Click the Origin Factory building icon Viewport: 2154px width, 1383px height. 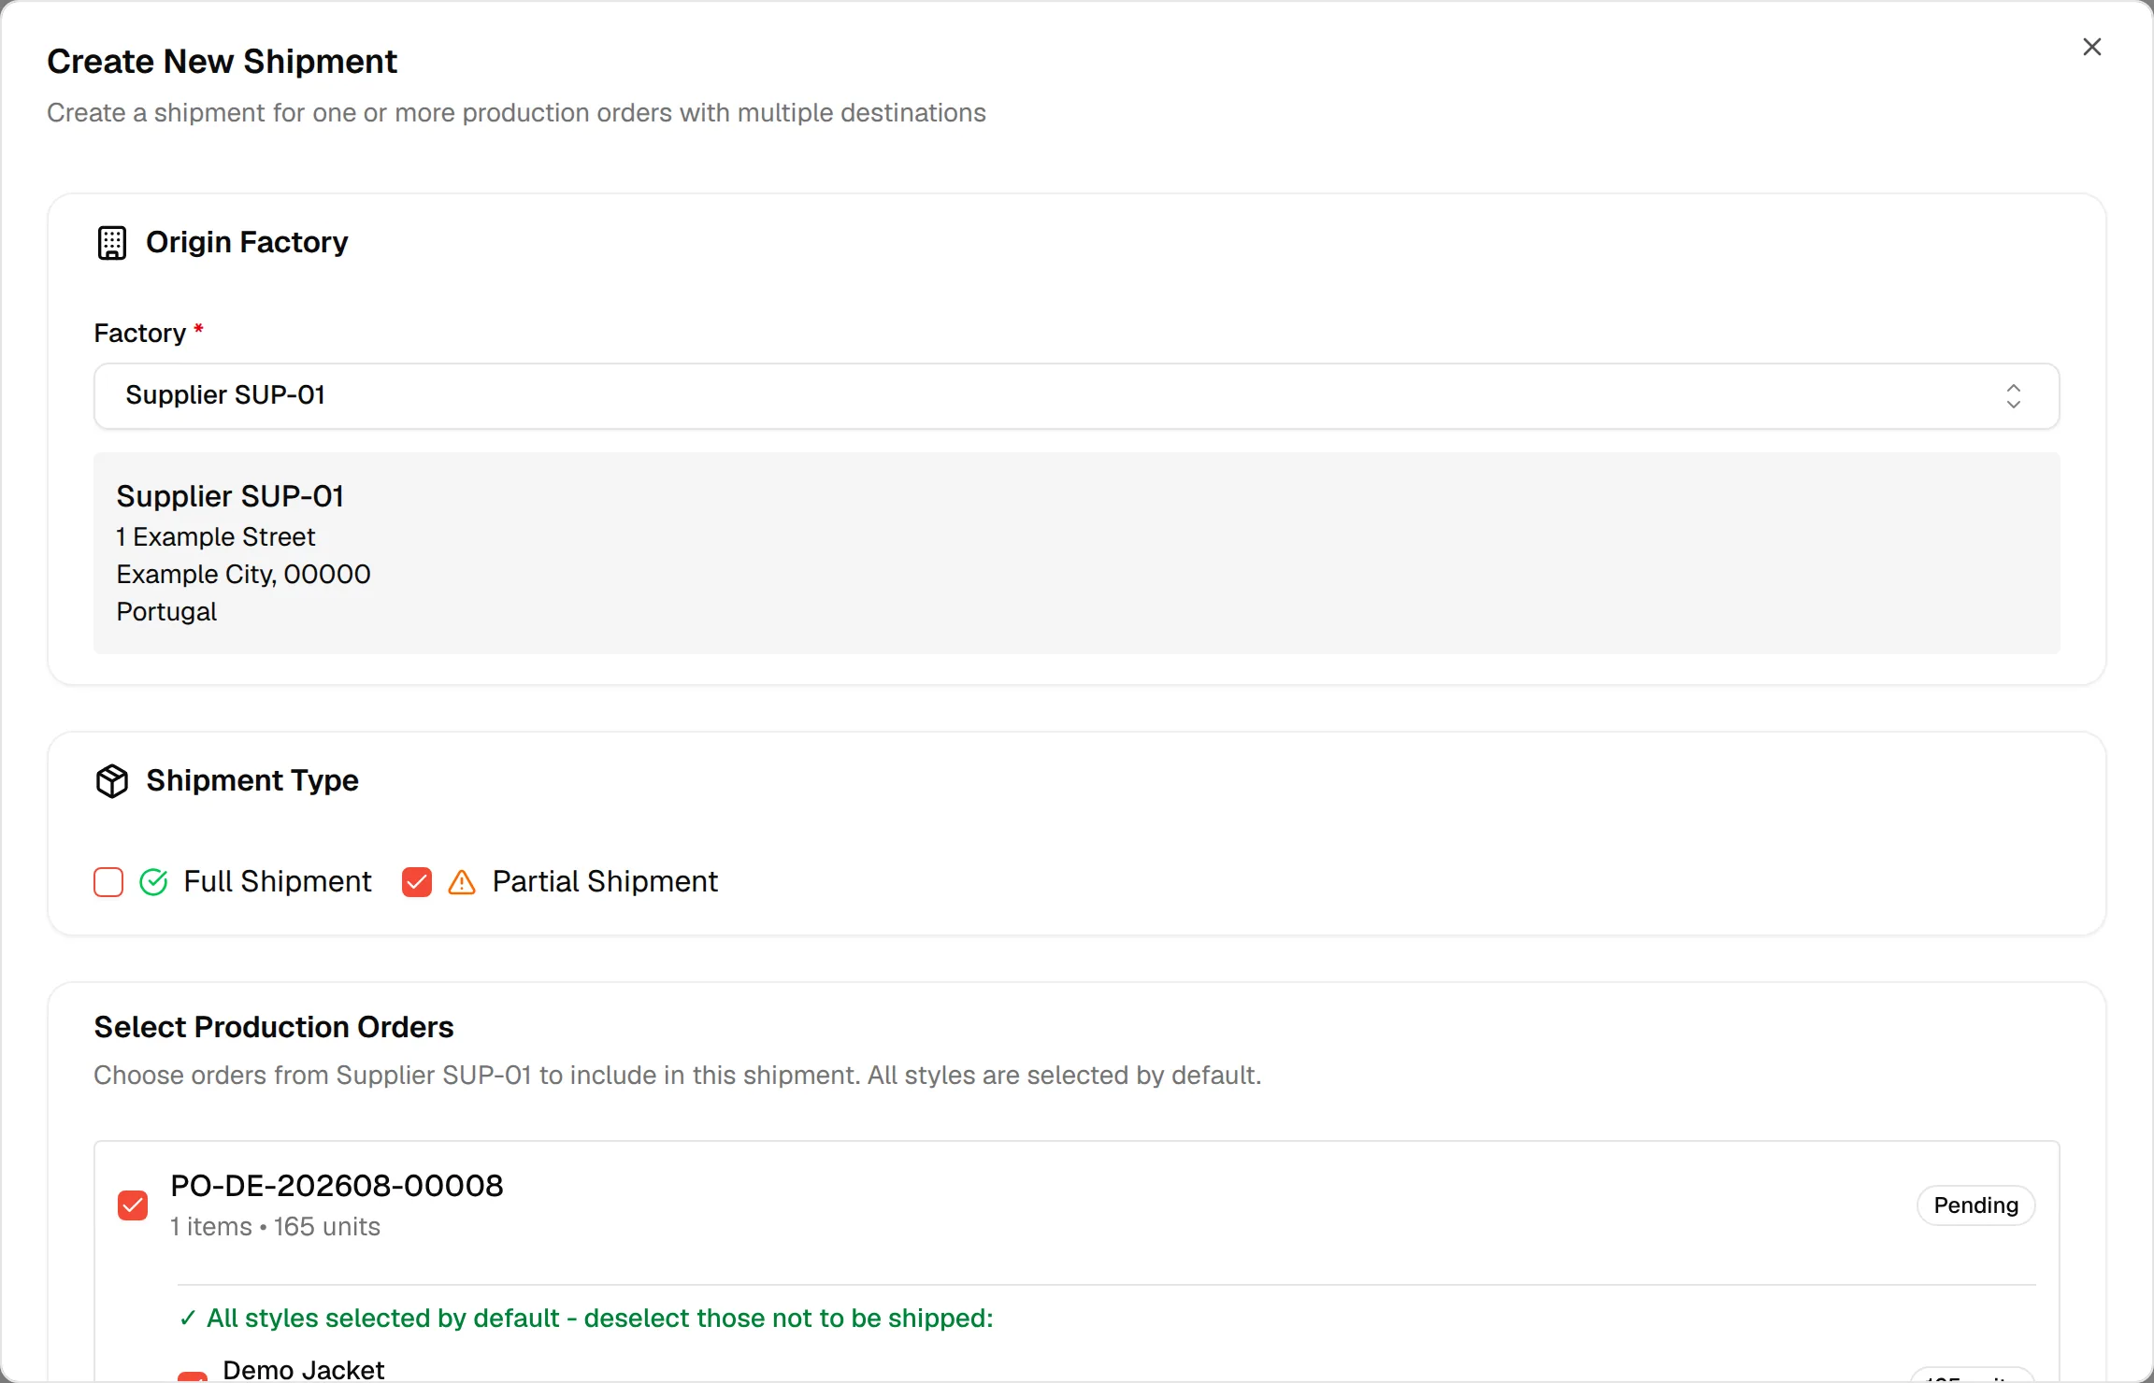click(112, 243)
